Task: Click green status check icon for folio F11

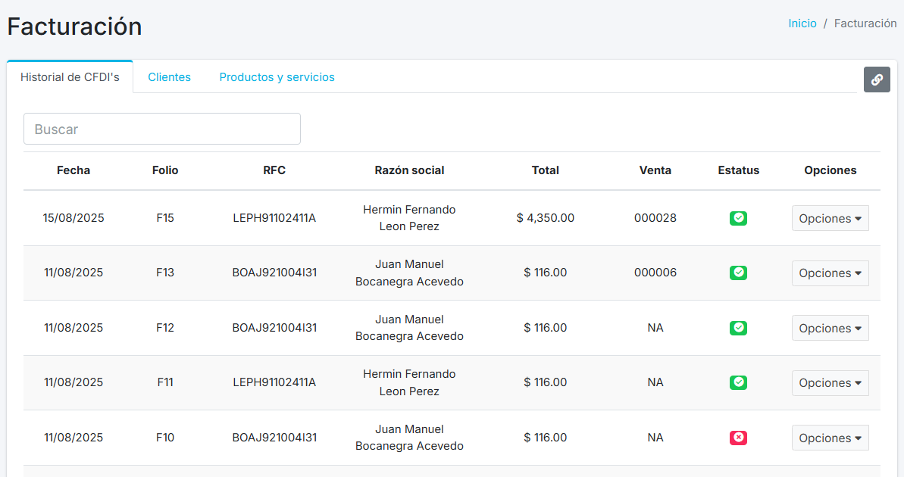Action: [x=738, y=383]
